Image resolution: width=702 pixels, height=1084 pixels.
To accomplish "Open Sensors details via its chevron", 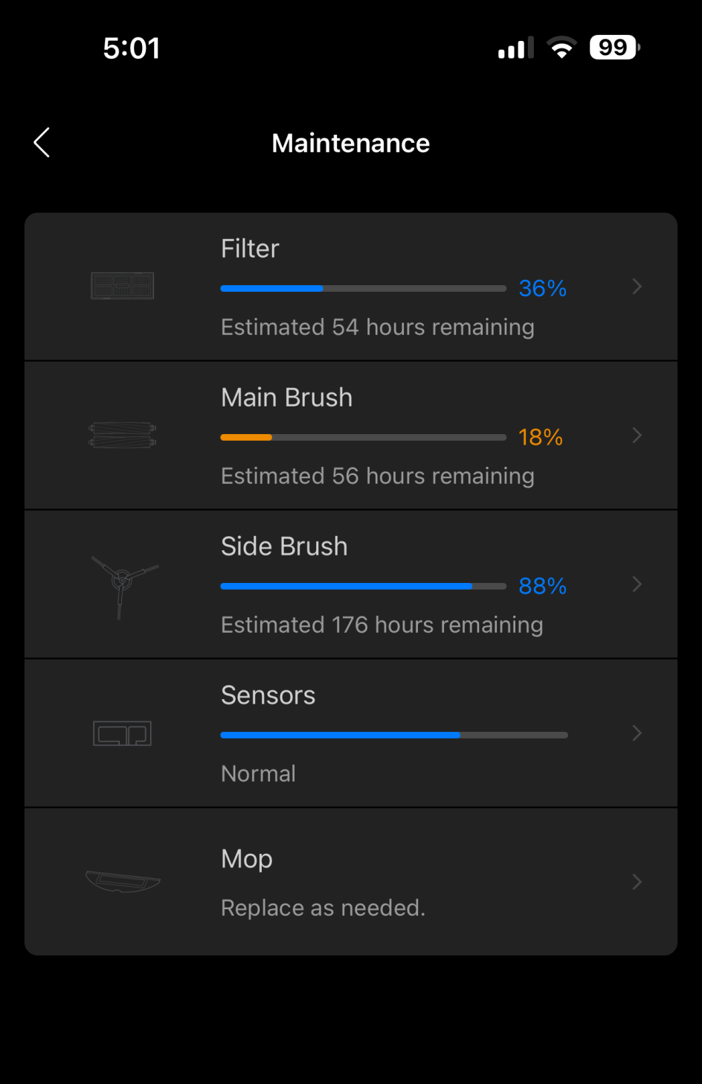I will [637, 733].
